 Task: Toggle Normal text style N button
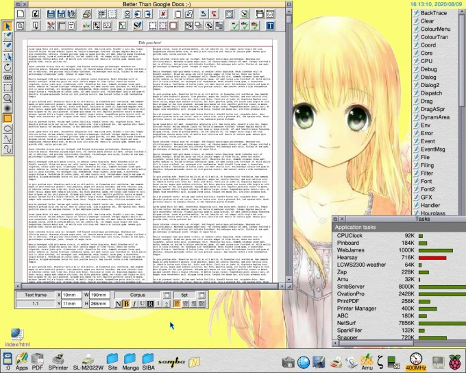119,304
